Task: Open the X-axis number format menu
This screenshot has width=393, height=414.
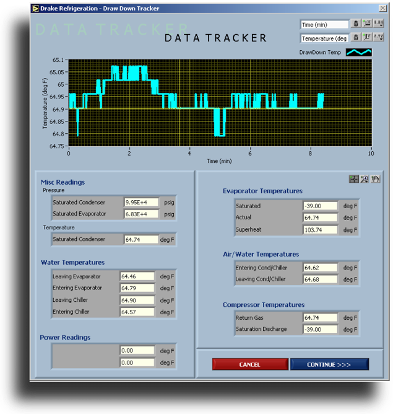Action: [378, 24]
